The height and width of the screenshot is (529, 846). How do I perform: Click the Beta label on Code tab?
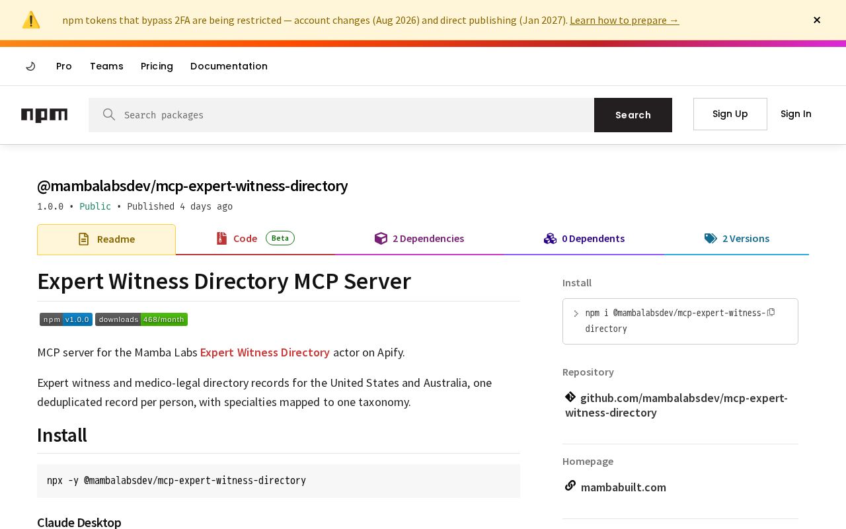280,238
